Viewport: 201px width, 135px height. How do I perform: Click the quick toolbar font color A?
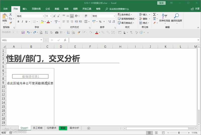pos(97,32)
